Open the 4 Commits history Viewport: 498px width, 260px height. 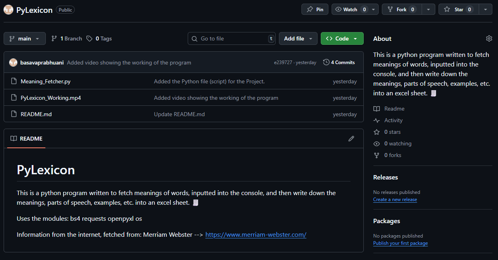[x=339, y=62]
